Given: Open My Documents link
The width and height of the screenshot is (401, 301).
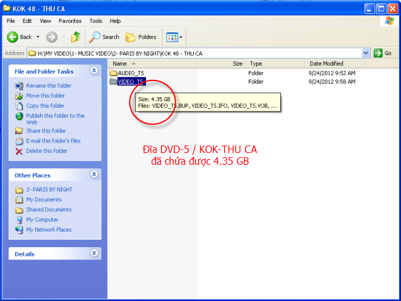Looking at the screenshot, I should 44,199.
